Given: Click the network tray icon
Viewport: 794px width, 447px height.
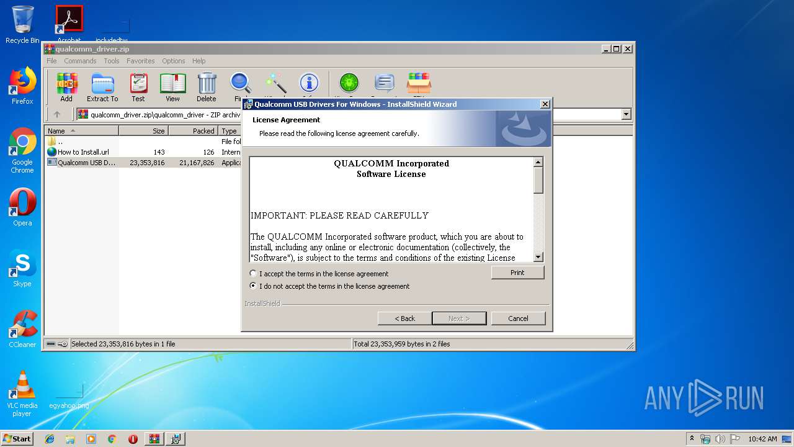Looking at the screenshot, I should coord(705,439).
